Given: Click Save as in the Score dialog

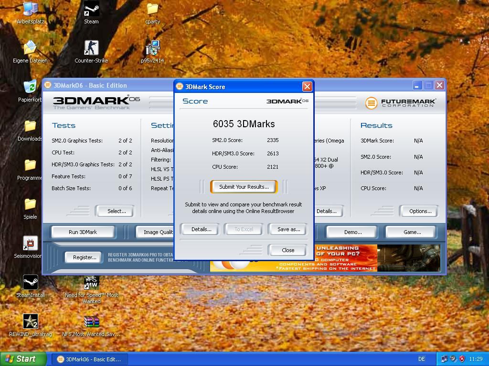Looking at the screenshot, I should (289, 229).
